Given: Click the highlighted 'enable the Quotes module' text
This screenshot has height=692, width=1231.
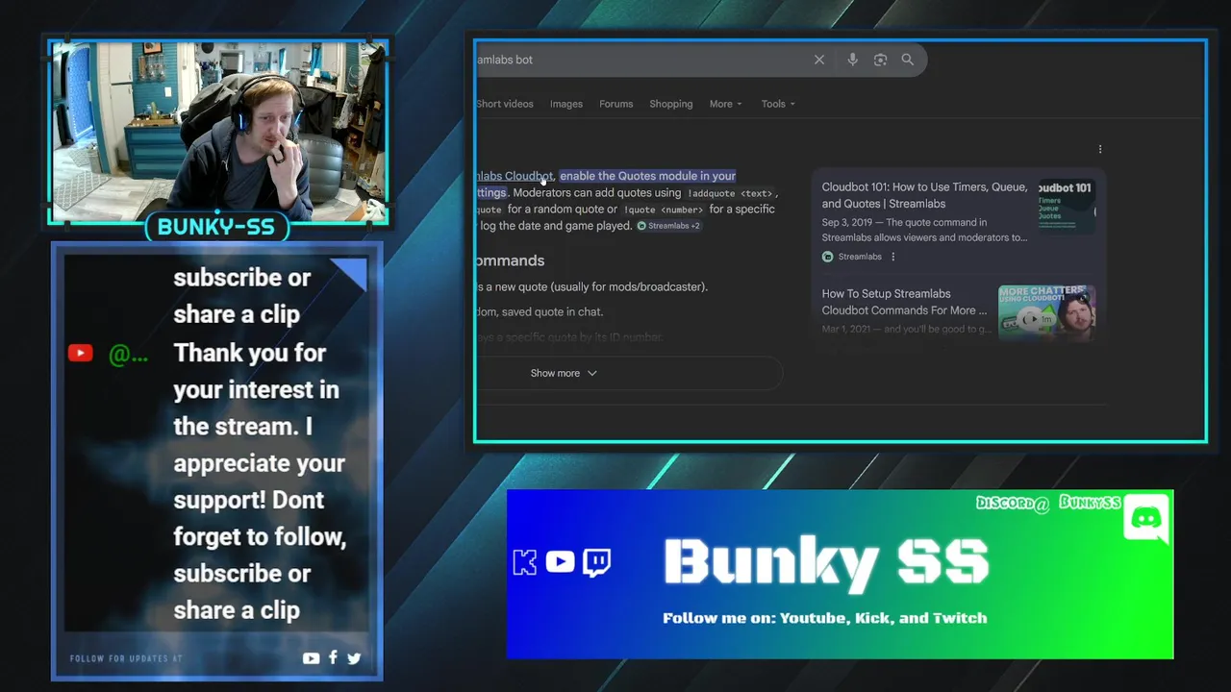Looking at the screenshot, I should point(647,176).
